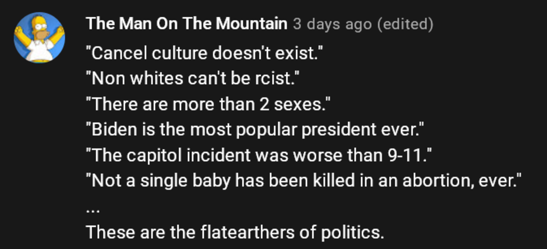Click the "3 days ago" timestamp
The image size is (547, 249).
click(333, 24)
